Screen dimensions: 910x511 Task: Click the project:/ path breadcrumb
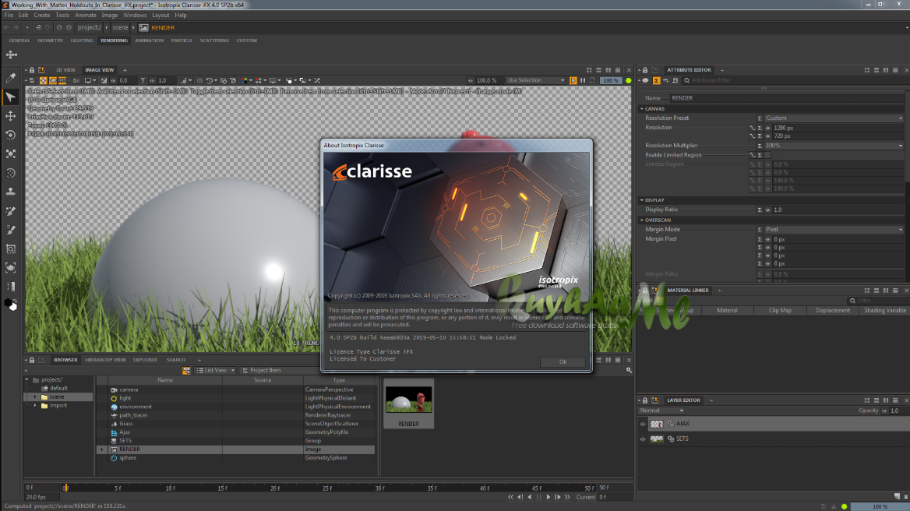click(x=90, y=27)
